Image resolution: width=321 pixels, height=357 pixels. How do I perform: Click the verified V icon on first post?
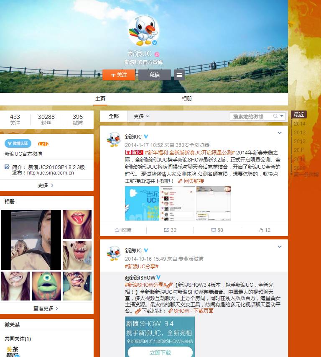pos(146,136)
